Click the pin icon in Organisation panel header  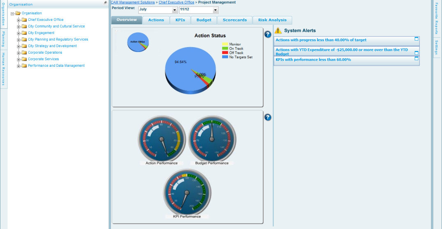coord(106,2)
